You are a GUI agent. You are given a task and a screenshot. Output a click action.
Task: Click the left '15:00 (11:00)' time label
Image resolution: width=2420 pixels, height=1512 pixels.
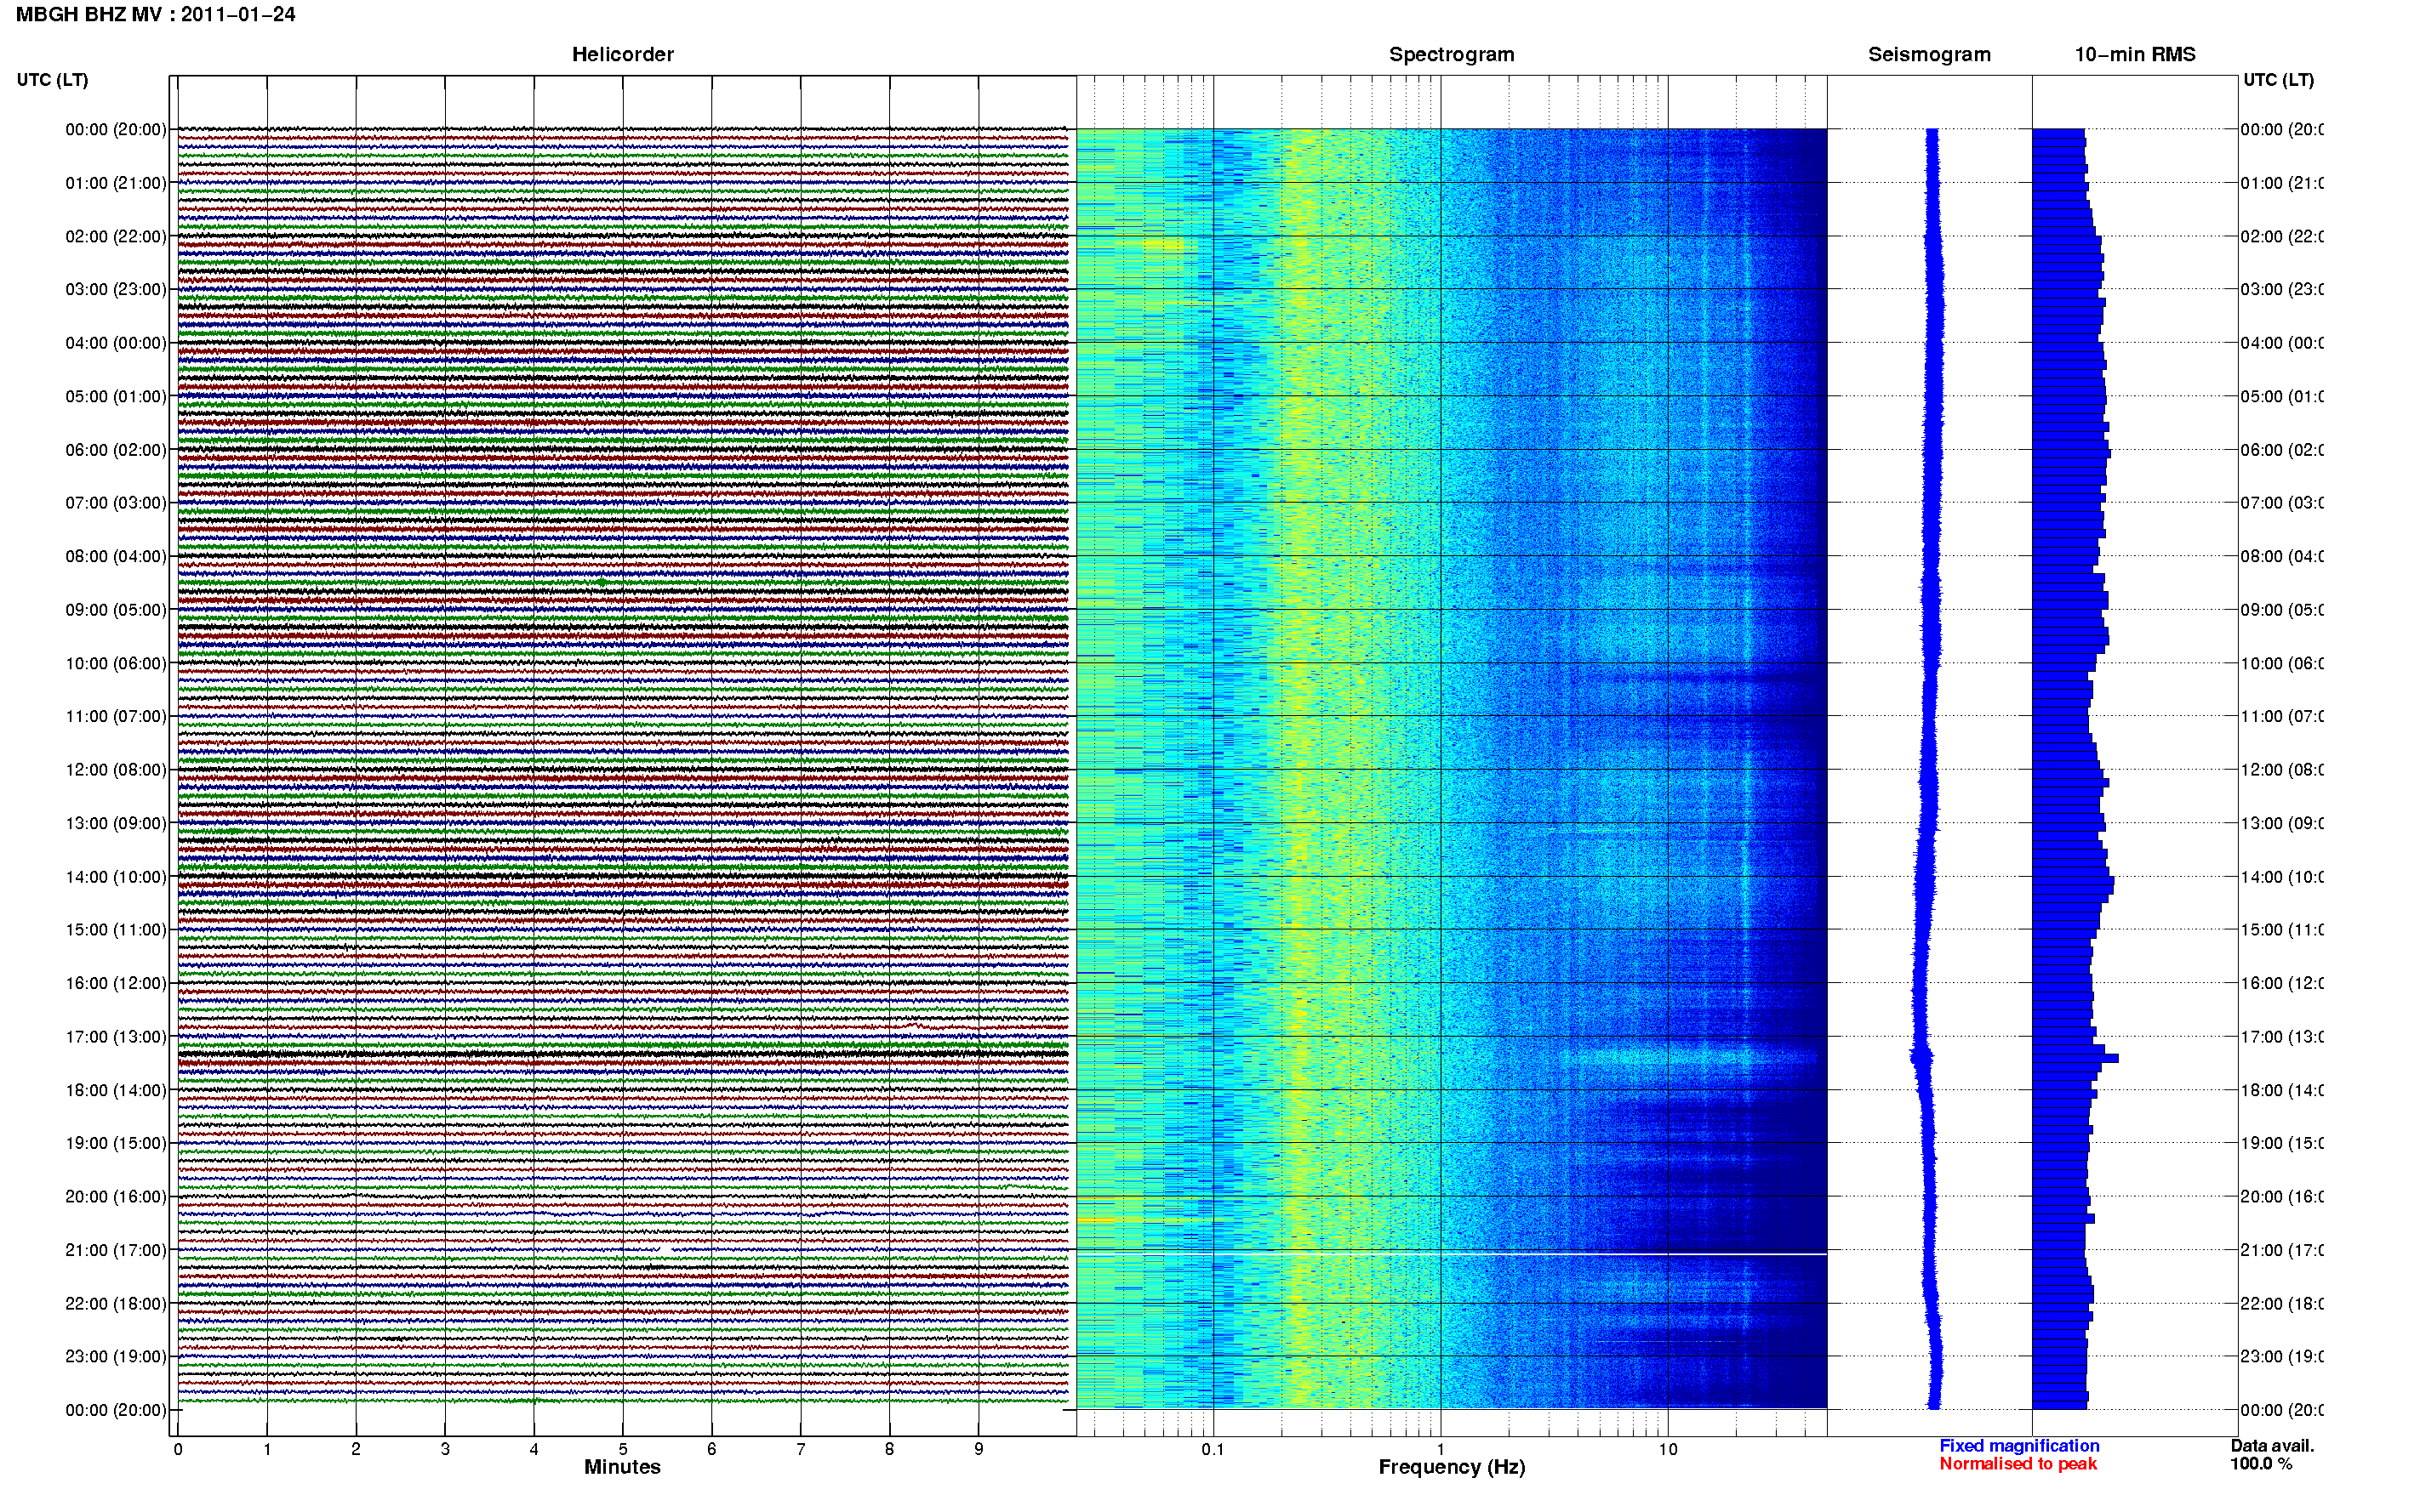click(x=116, y=929)
